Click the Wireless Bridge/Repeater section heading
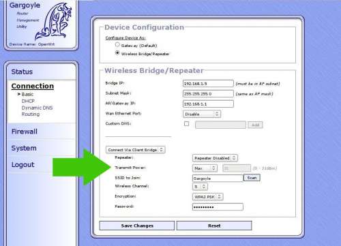Image resolution: width=341 pixels, height=246 pixels. pos(154,70)
